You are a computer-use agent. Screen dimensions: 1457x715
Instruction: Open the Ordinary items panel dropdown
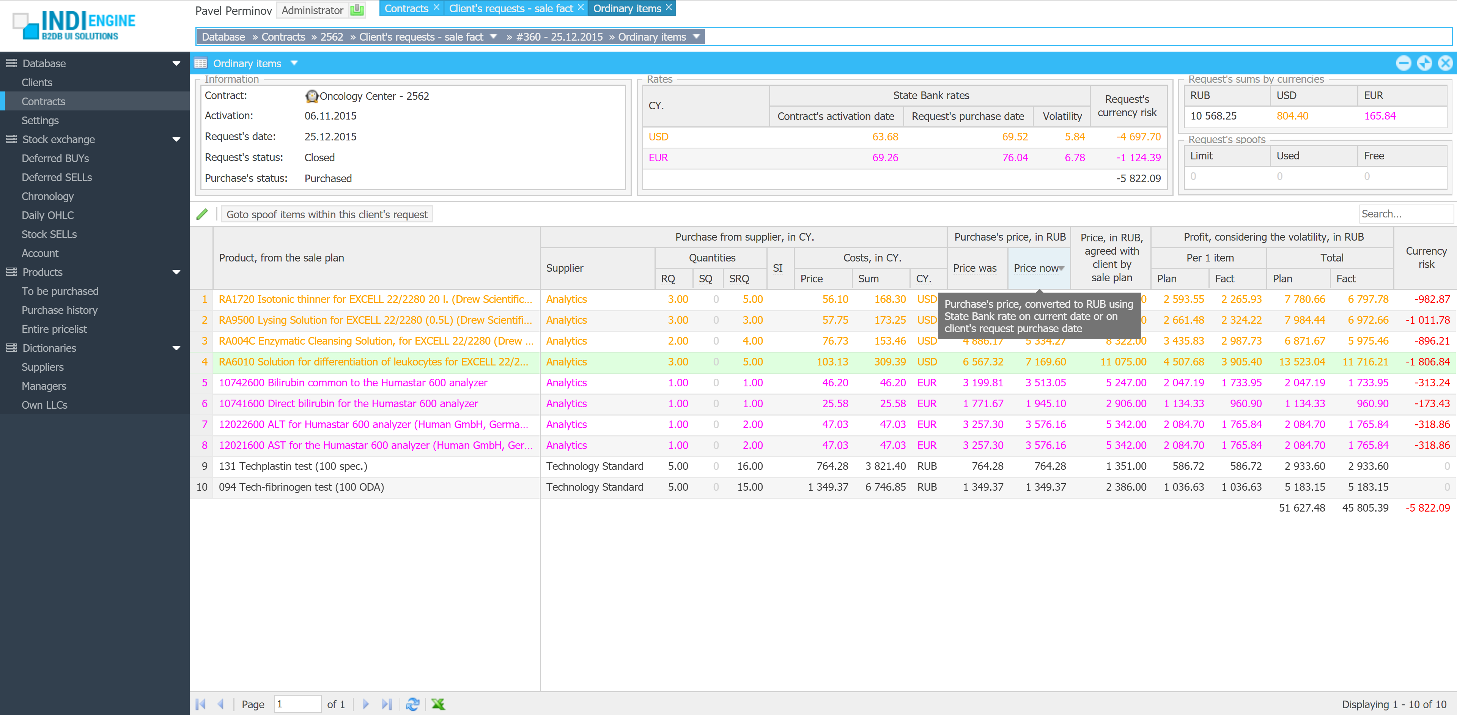tap(294, 63)
